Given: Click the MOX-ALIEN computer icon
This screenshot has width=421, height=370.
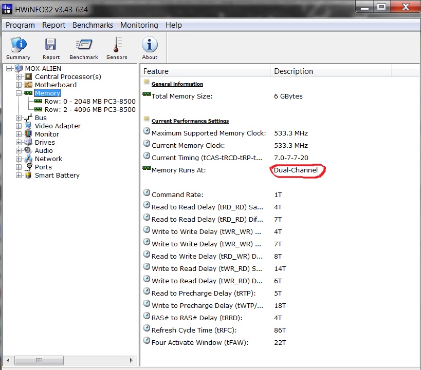Looking at the screenshot, I should 19,68.
